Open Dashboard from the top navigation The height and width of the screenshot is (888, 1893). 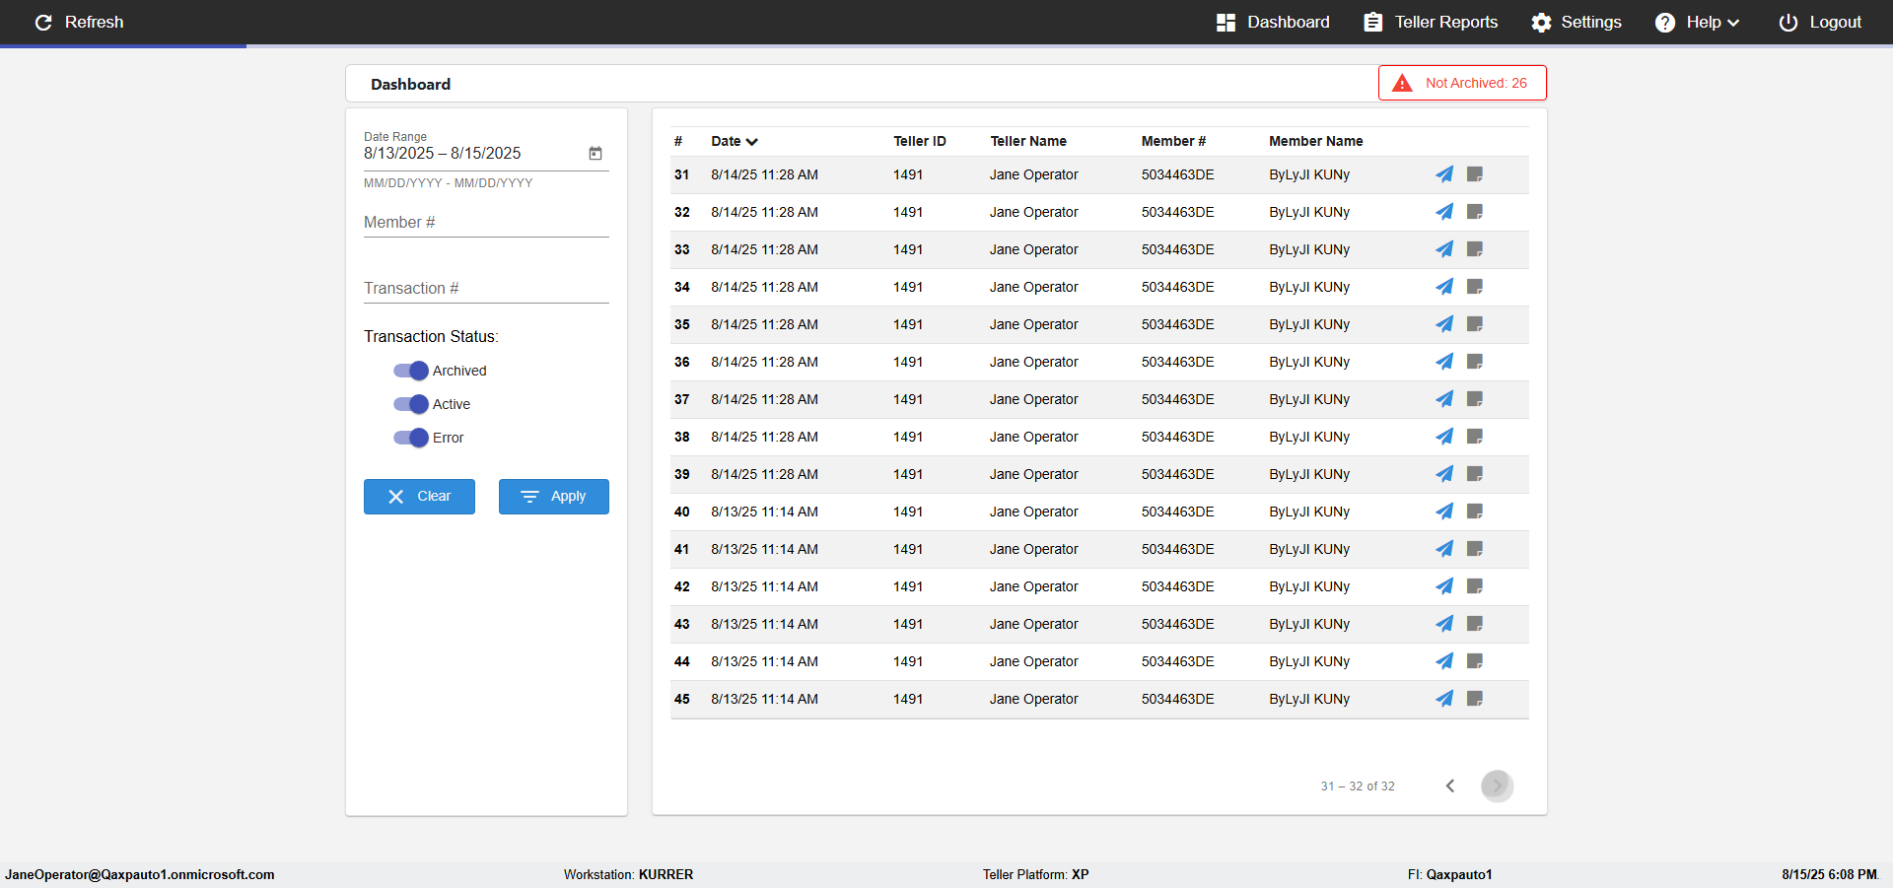(1273, 22)
